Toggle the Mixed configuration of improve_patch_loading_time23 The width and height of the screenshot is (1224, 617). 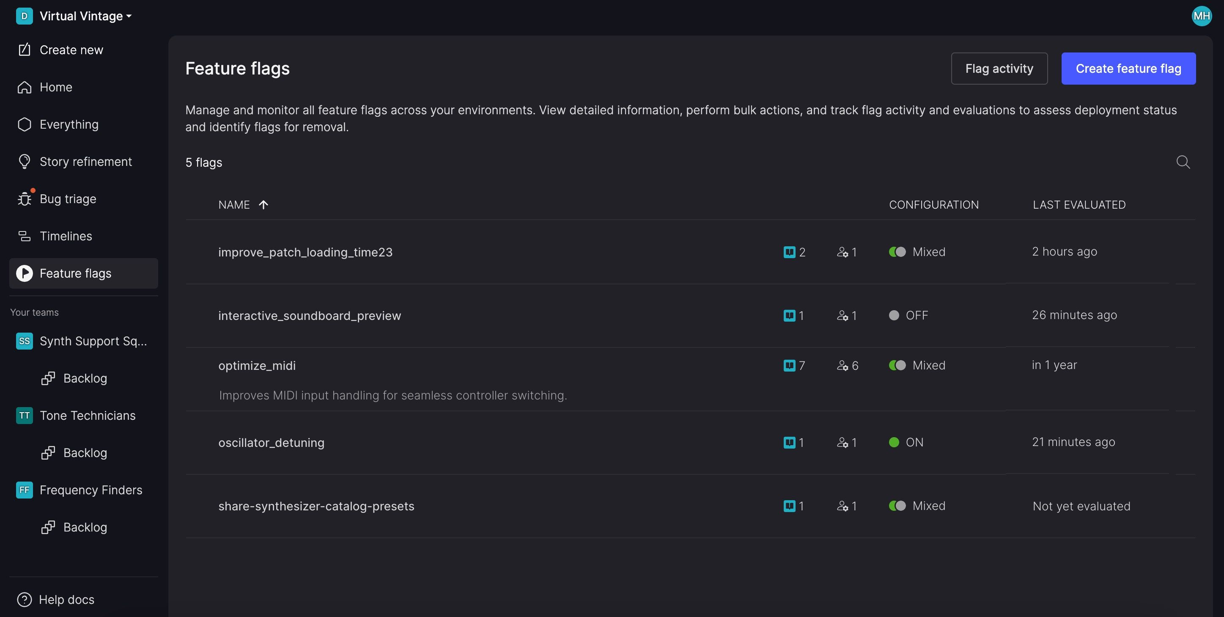coord(897,252)
